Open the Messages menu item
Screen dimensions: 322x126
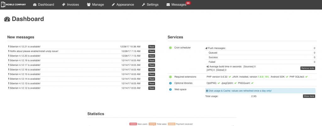tap(176, 5)
